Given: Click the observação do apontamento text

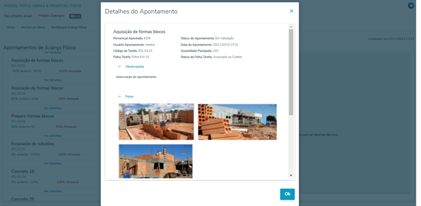Looking at the screenshot, I should 136,77.
